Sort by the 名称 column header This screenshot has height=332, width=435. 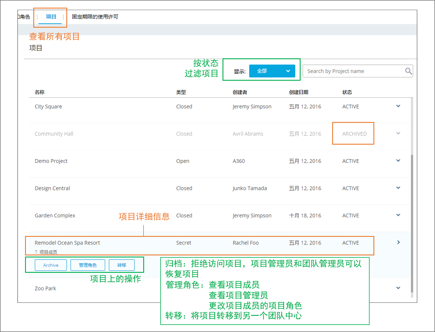click(x=39, y=92)
